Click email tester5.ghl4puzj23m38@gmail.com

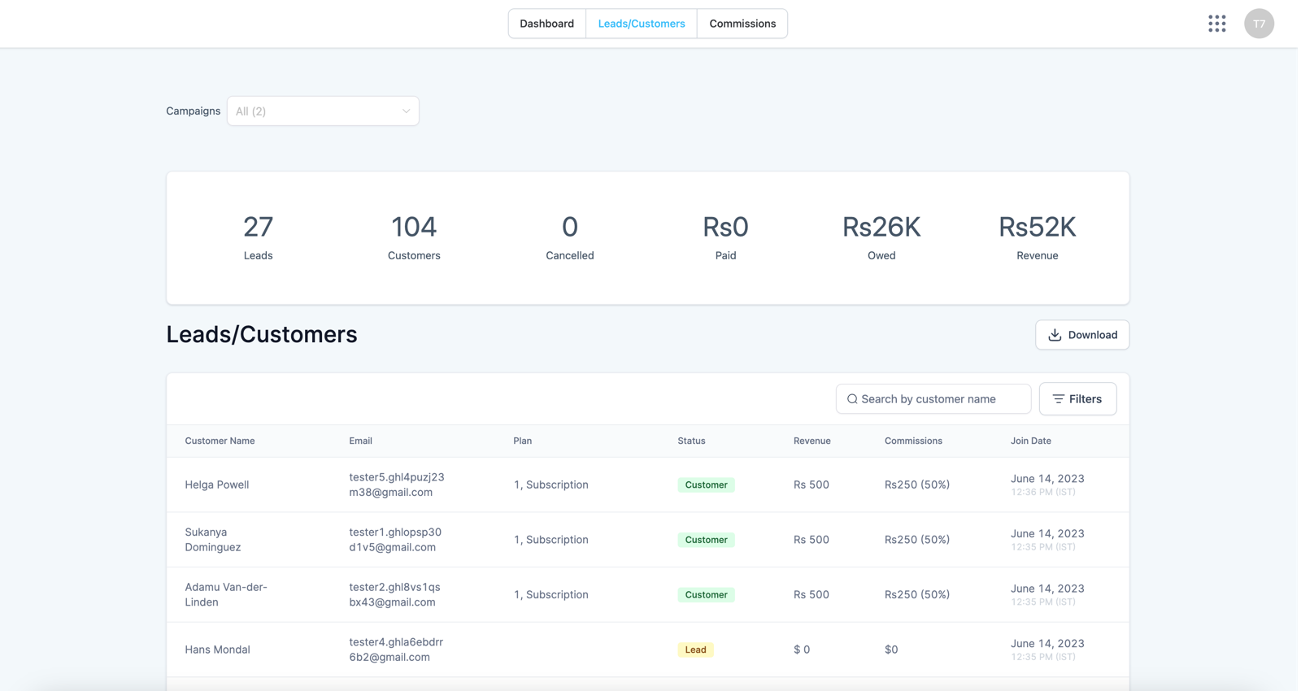coord(396,485)
